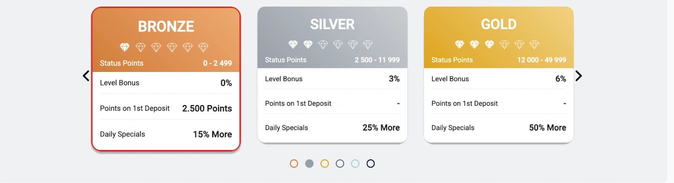
Task: Click the second filled diamond on Silver card
Action: click(x=308, y=44)
